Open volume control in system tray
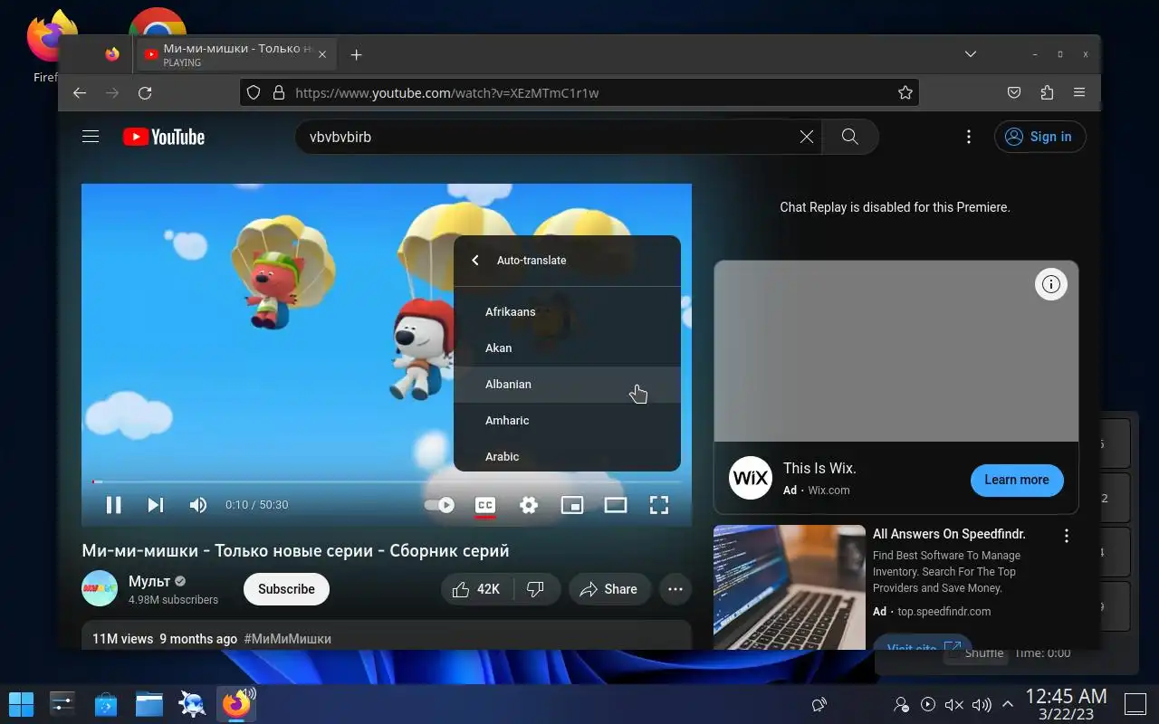The image size is (1159, 724). click(x=981, y=704)
